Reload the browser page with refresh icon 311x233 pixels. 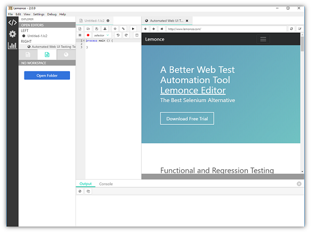point(292,29)
